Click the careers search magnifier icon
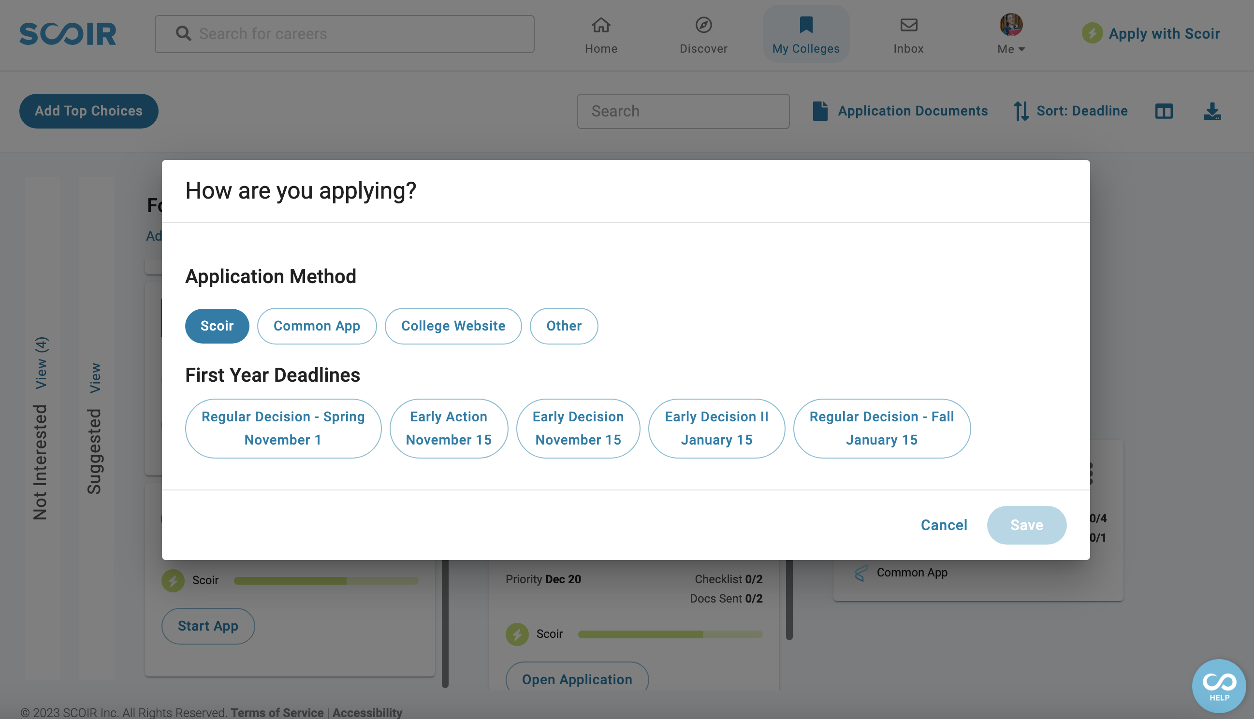 tap(183, 33)
